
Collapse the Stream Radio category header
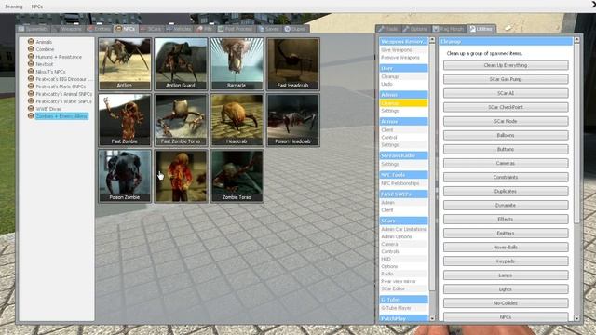click(403, 155)
